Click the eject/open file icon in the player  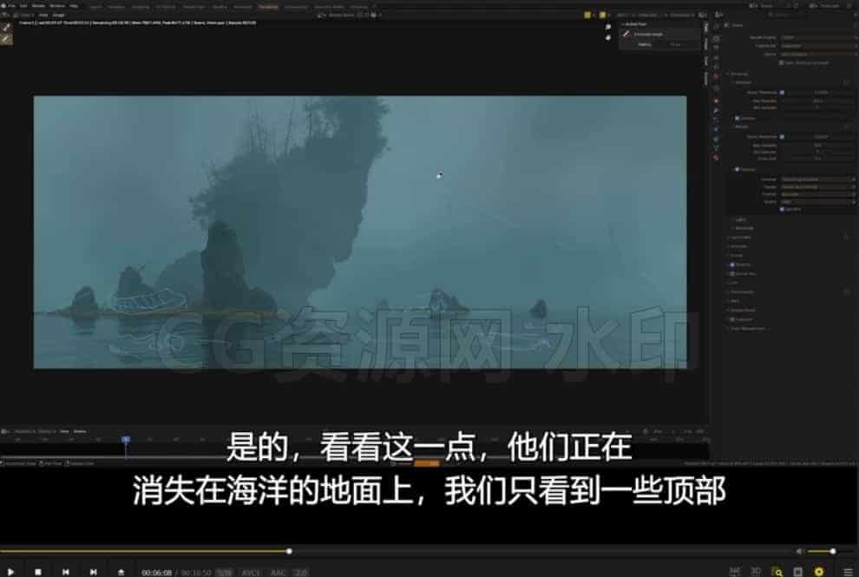(121, 572)
